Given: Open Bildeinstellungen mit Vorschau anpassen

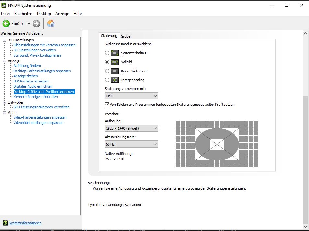Looking at the screenshot, I should (45, 45).
